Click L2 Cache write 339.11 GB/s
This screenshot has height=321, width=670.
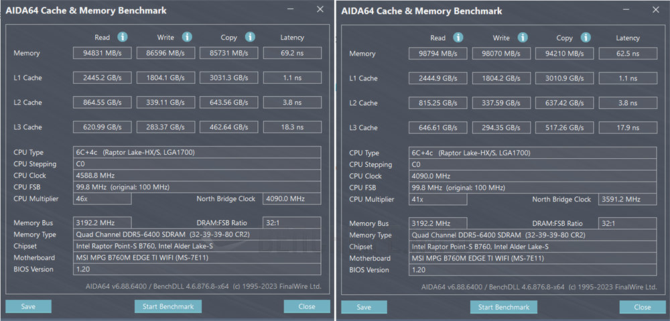(x=165, y=103)
